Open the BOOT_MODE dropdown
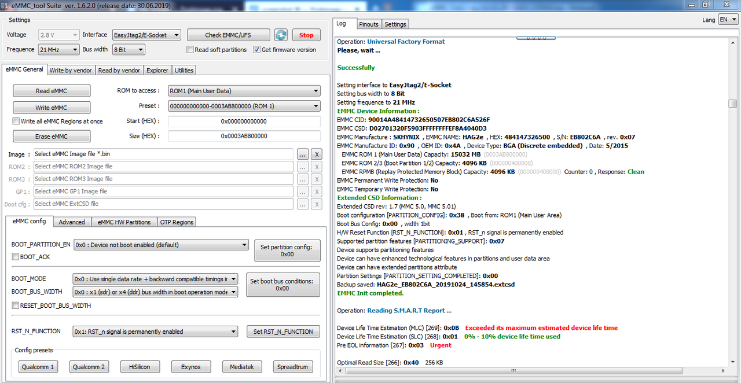This screenshot has width=741, height=383. [x=155, y=279]
